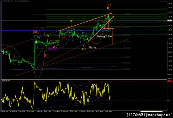The height and width of the screenshot is (118, 173).
Task: Select the "Zigzag" text label
Action: coord(93,47)
